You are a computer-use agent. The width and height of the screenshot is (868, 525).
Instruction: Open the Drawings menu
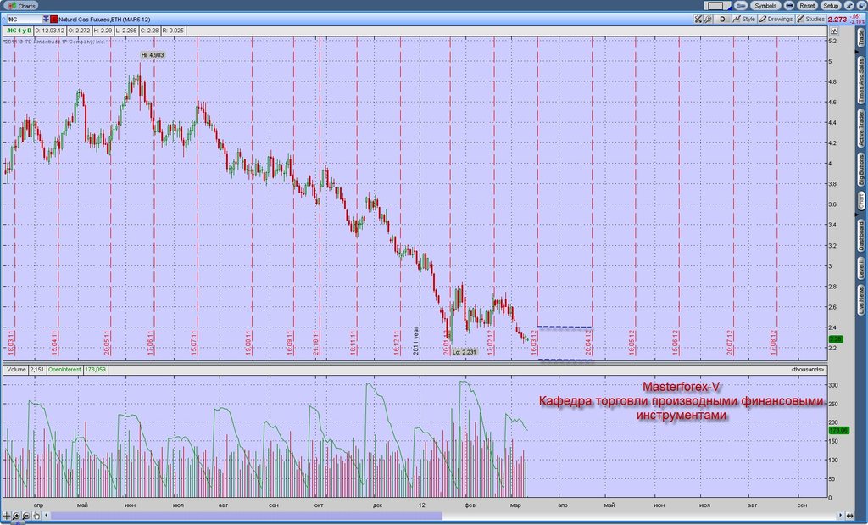tap(776, 20)
